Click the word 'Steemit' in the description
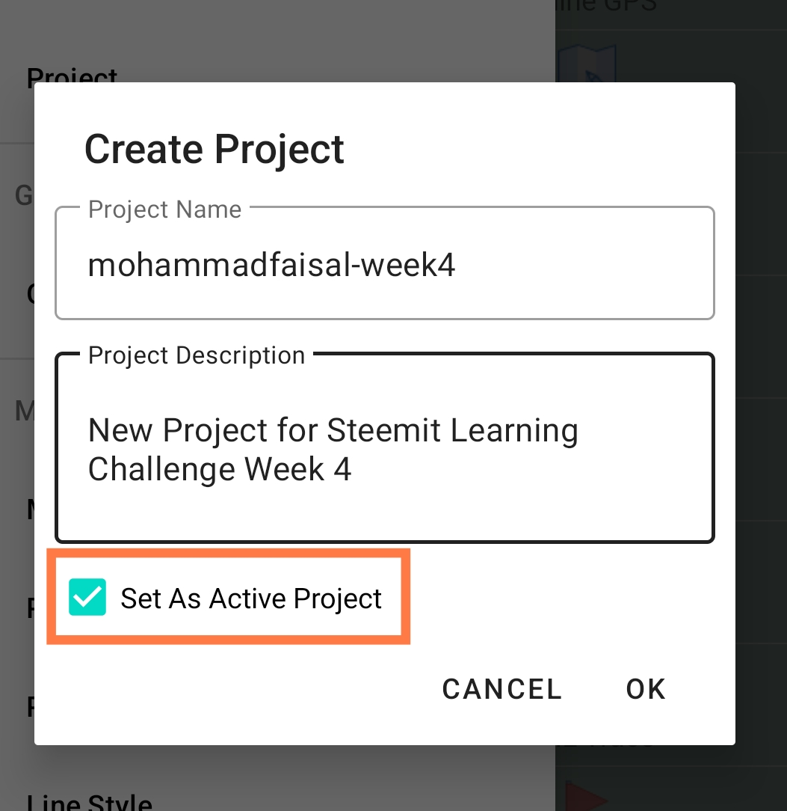This screenshot has width=787, height=811. pos(383,429)
